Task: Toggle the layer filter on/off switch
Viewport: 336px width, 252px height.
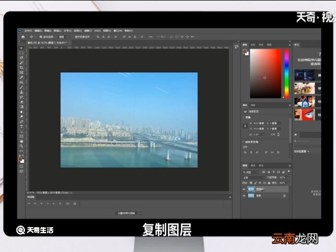Action: click(x=289, y=172)
